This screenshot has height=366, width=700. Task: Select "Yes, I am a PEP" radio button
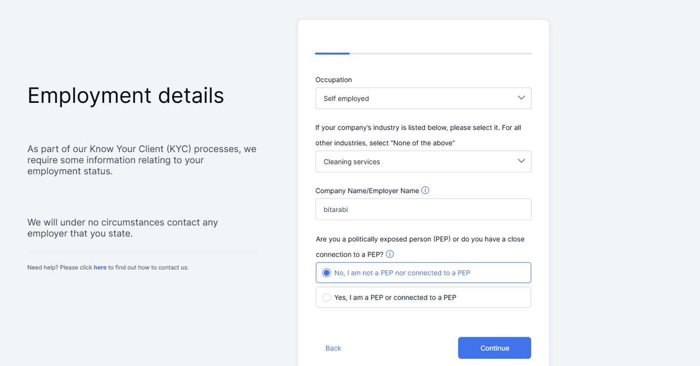tap(326, 297)
